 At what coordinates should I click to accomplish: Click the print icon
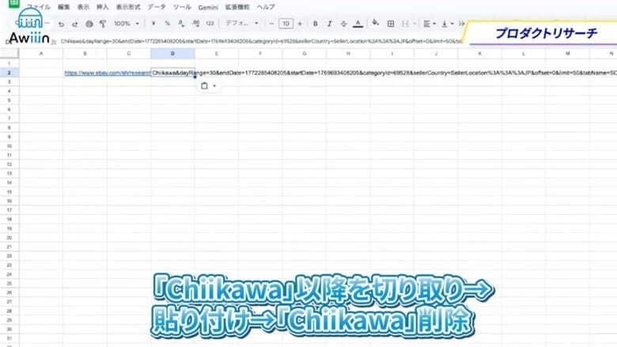pyautogui.click(x=89, y=24)
